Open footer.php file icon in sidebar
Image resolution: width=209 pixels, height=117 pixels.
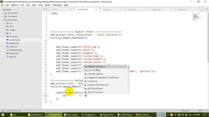coord(8,36)
